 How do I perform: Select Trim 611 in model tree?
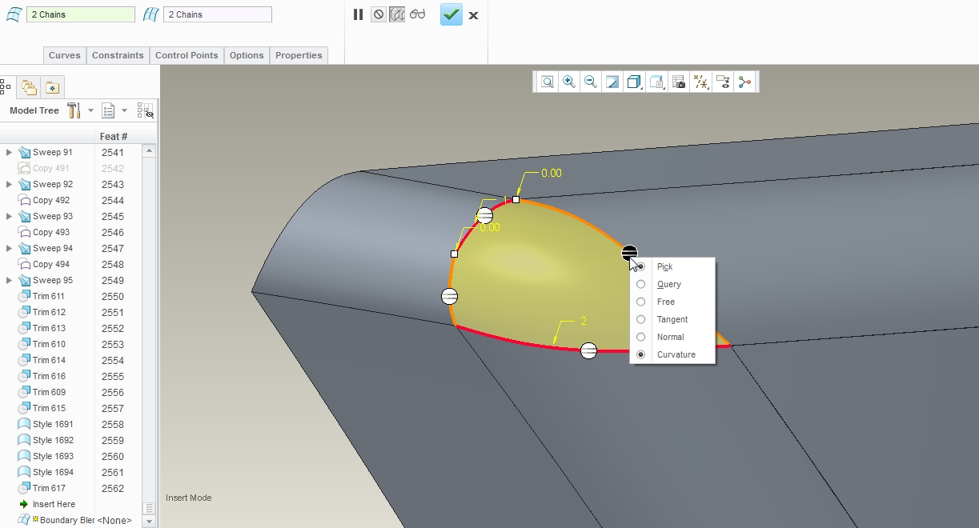pyautogui.click(x=49, y=296)
